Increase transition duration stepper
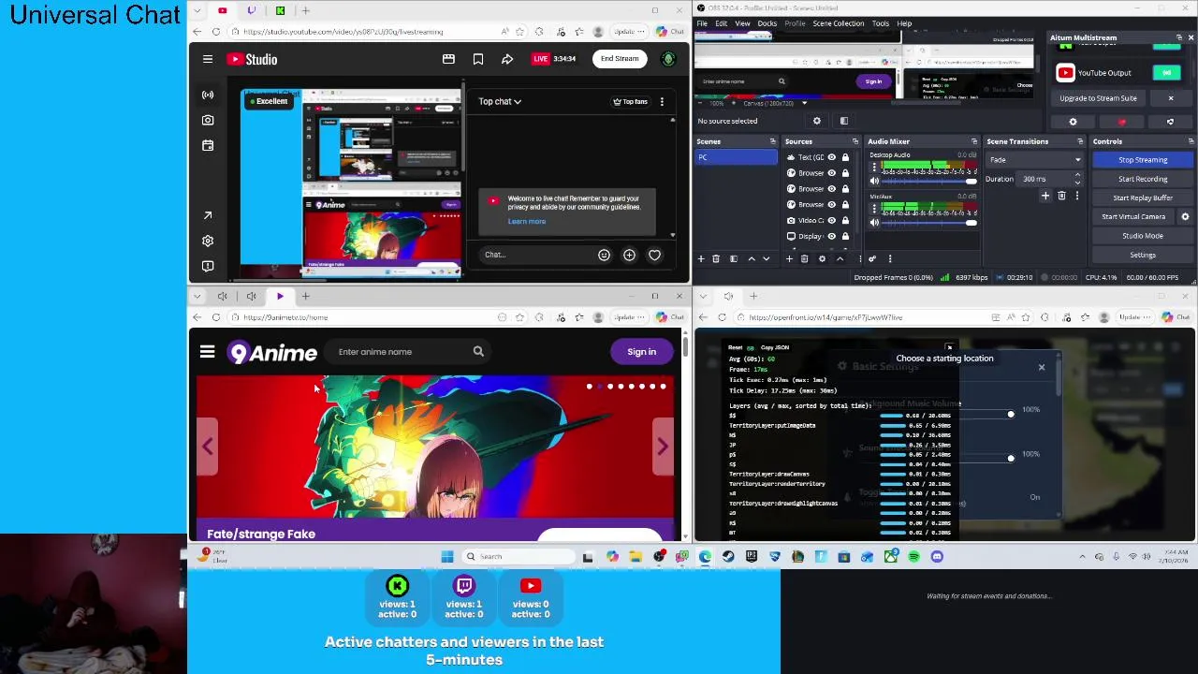 (x=1077, y=174)
